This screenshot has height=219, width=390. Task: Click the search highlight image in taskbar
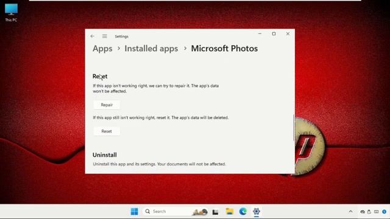pyautogui.click(x=200, y=212)
